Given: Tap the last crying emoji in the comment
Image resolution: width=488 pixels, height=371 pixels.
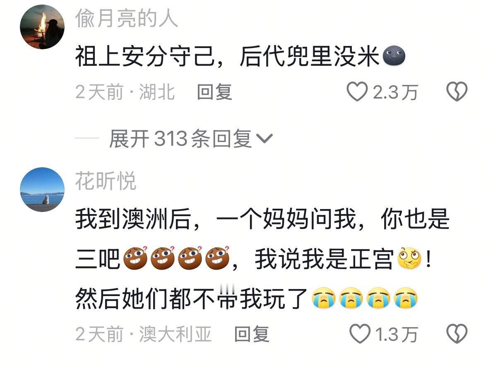Looking at the screenshot, I should point(406,298).
